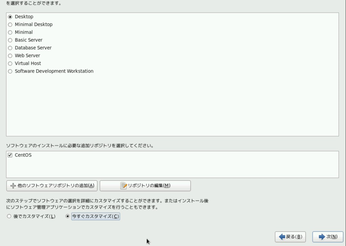This screenshot has width=346, height=246.
Task: Select the Virtual Host option
Action: coord(10,64)
